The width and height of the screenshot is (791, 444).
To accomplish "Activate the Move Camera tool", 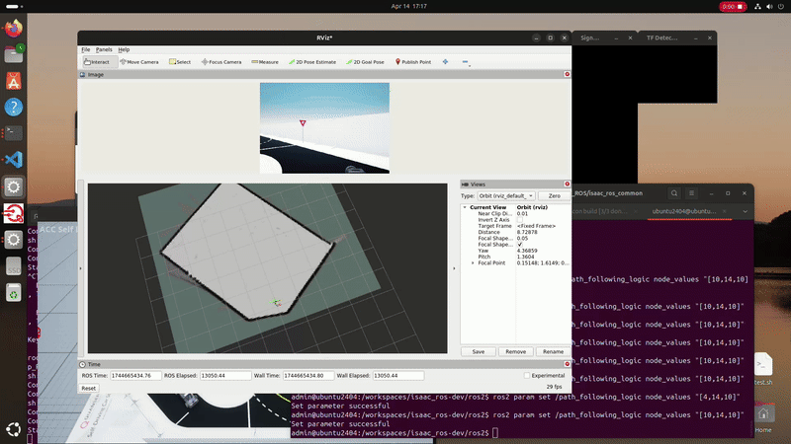I will click(x=138, y=61).
